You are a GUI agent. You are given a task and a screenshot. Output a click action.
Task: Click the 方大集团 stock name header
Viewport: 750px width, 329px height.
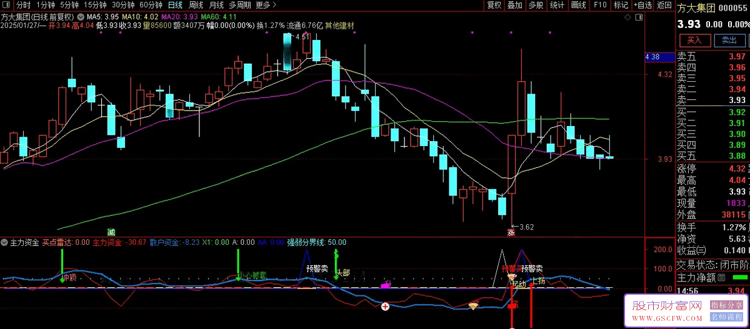696,8
